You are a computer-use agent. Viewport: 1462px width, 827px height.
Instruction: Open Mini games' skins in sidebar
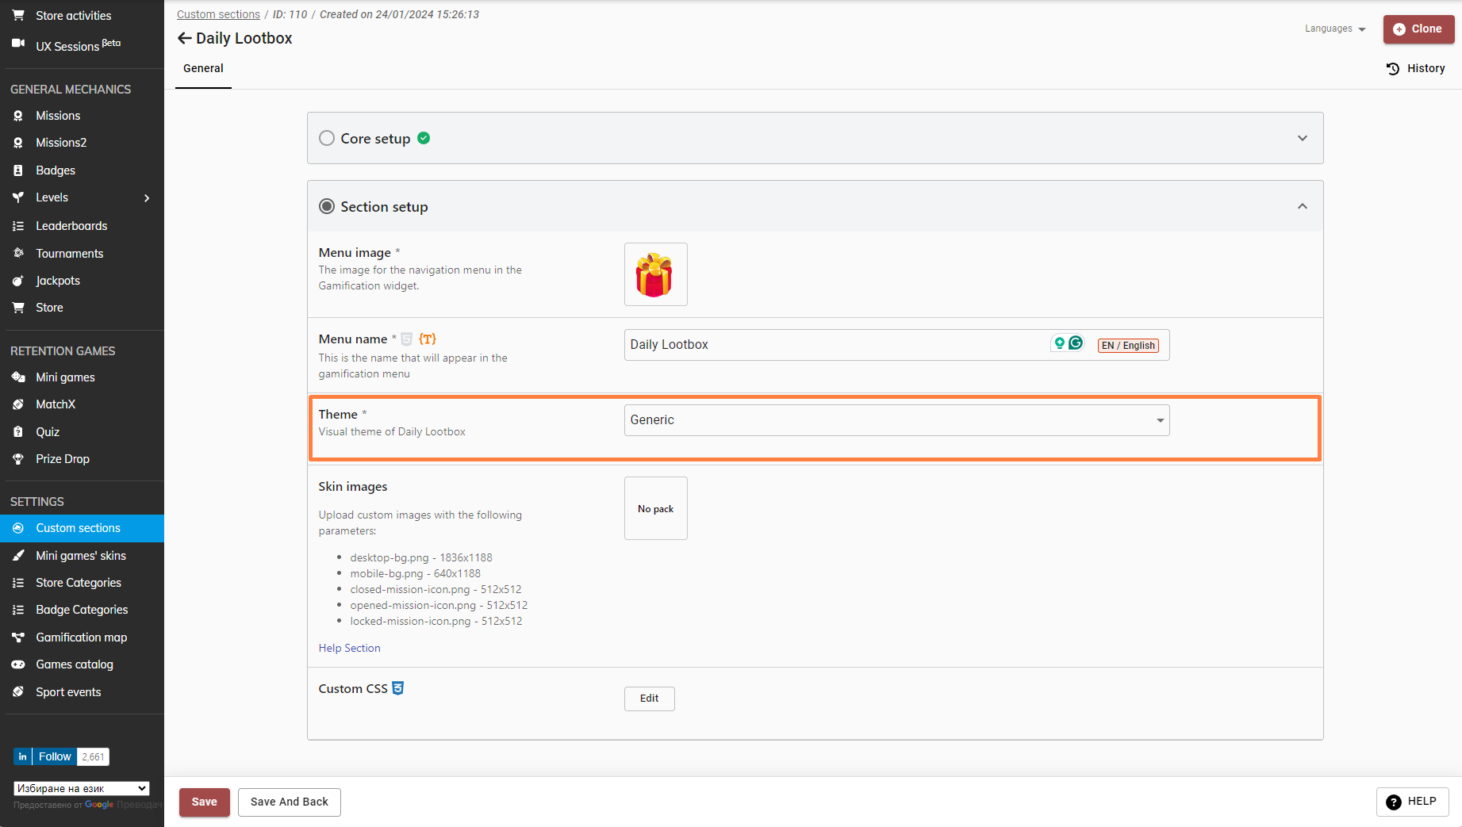(81, 555)
